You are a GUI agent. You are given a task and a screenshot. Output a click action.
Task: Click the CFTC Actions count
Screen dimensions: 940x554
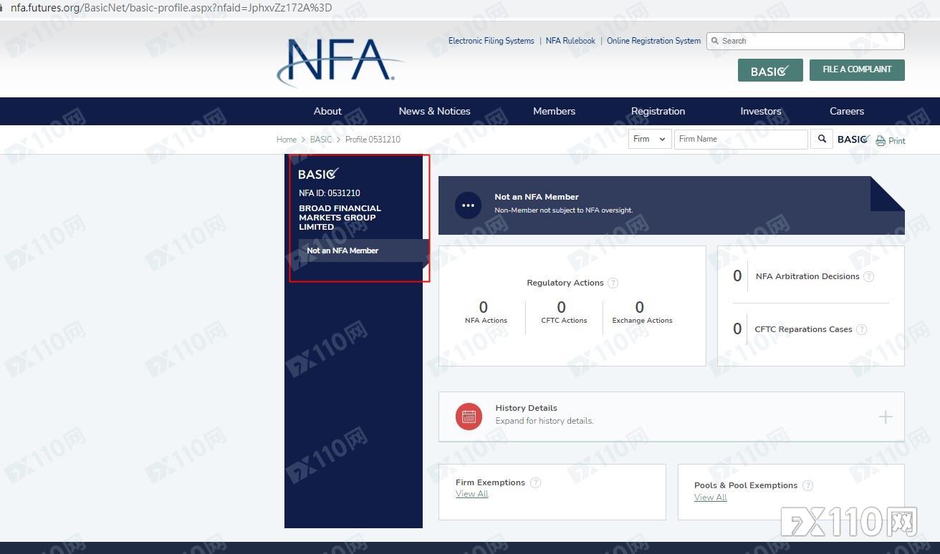(562, 307)
